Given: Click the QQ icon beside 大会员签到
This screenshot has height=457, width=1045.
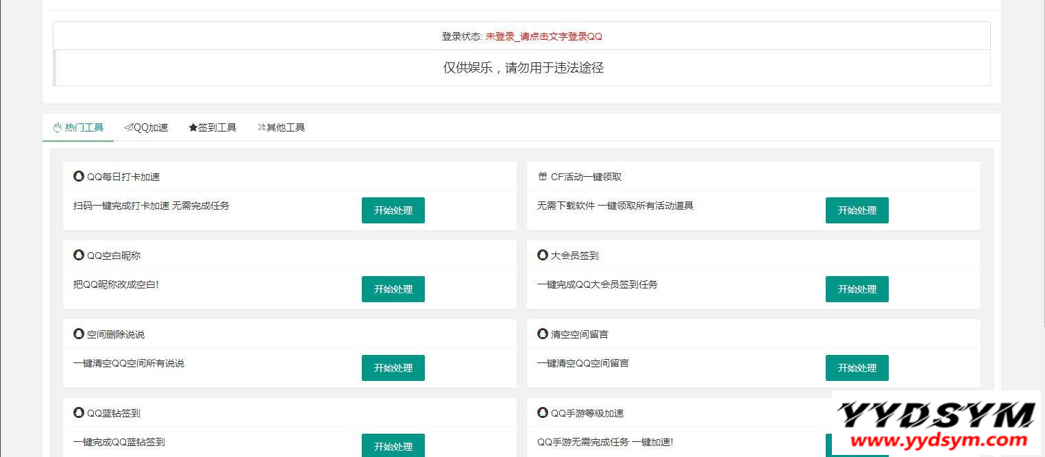Looking at the screenshot, I should click(543, 255).
